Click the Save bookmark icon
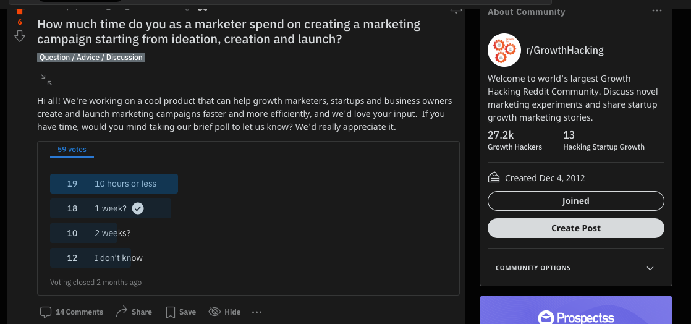The image size is (691, 324). click(x=171, y=312)
